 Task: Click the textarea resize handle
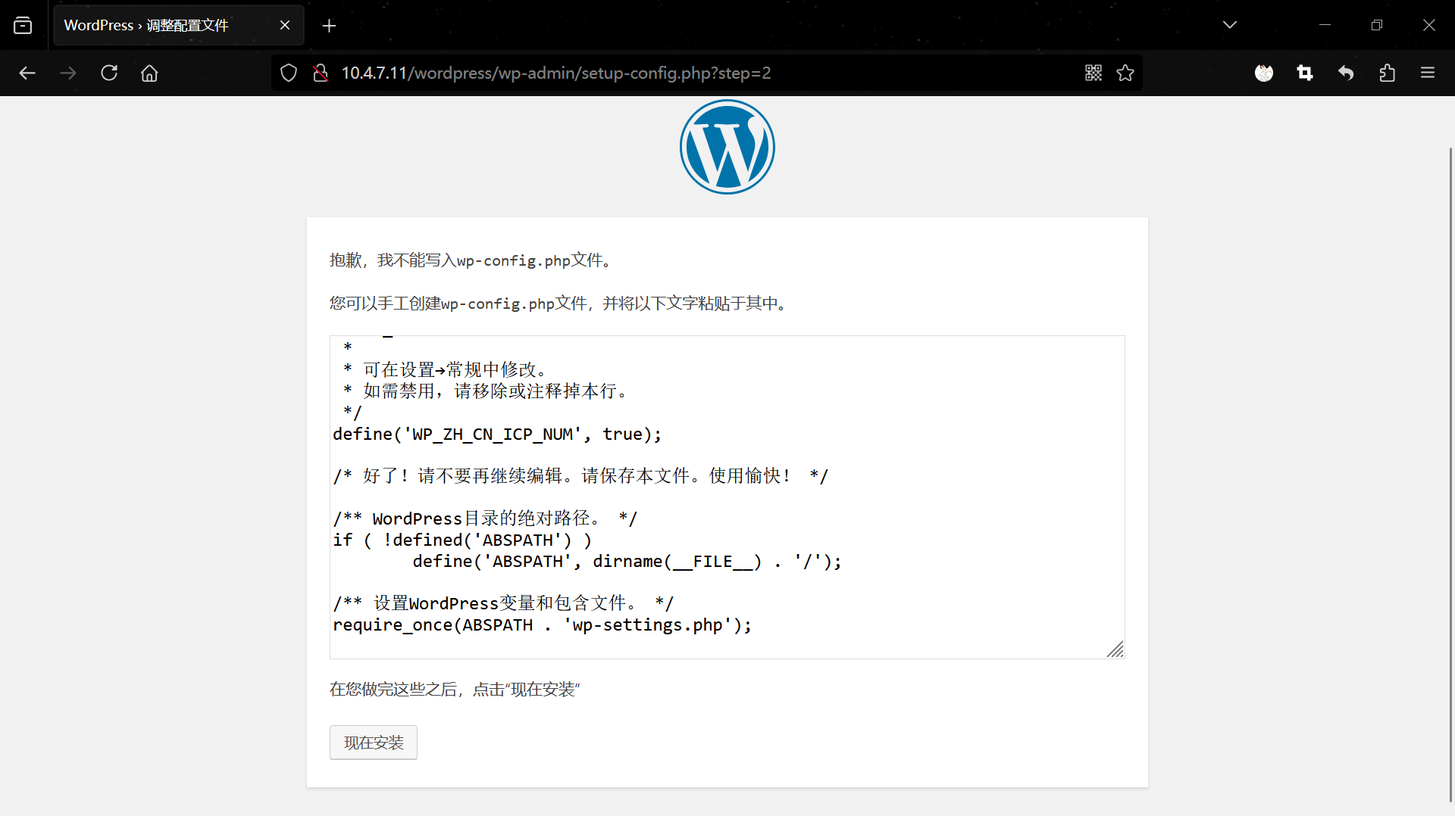(1115, 649)
